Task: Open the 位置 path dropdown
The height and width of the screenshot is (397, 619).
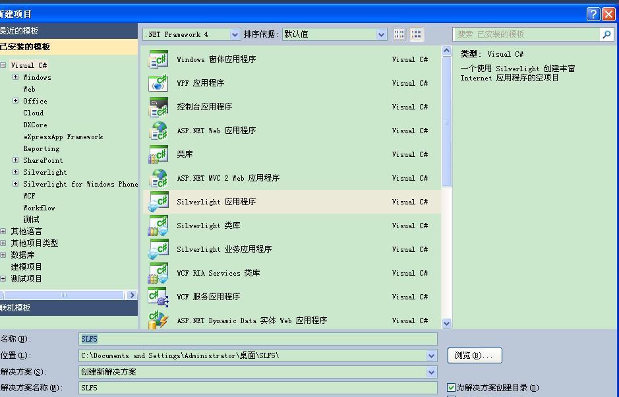Action: (x=432, y=355)
